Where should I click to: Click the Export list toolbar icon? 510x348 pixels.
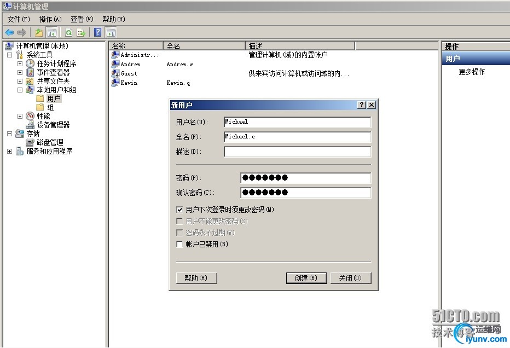[x=80, y=32]
